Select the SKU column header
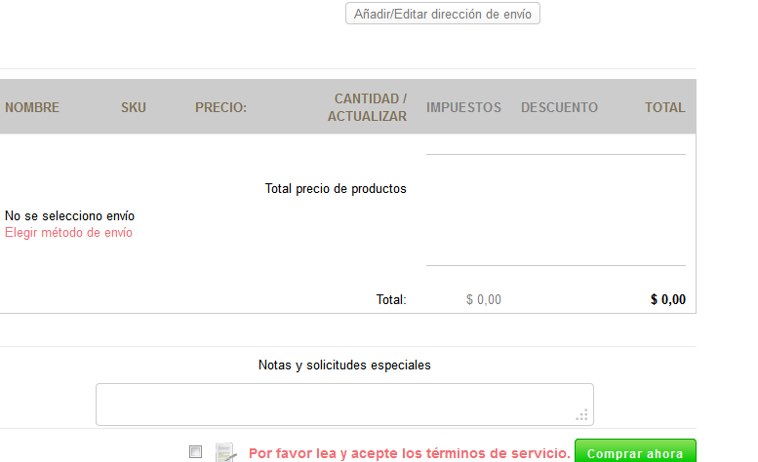The width and height of the screenshot is (758, 462). pyautogui.click(x=134, y=107)
